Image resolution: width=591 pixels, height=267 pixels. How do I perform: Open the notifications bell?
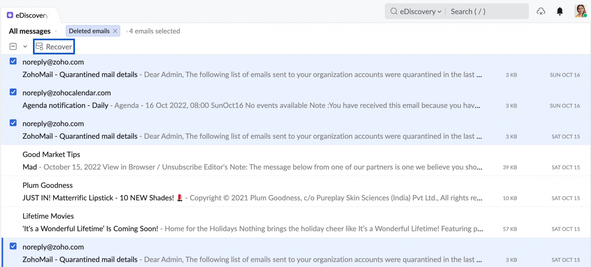(559, 11)
